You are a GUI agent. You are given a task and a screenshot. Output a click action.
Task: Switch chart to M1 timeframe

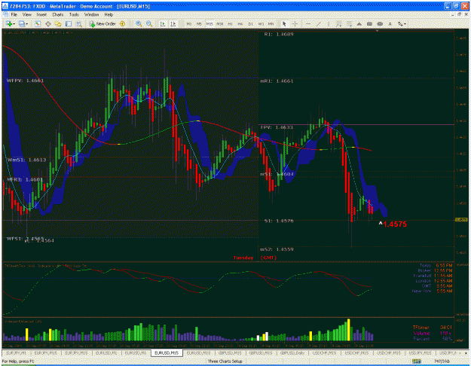point(189,23)
